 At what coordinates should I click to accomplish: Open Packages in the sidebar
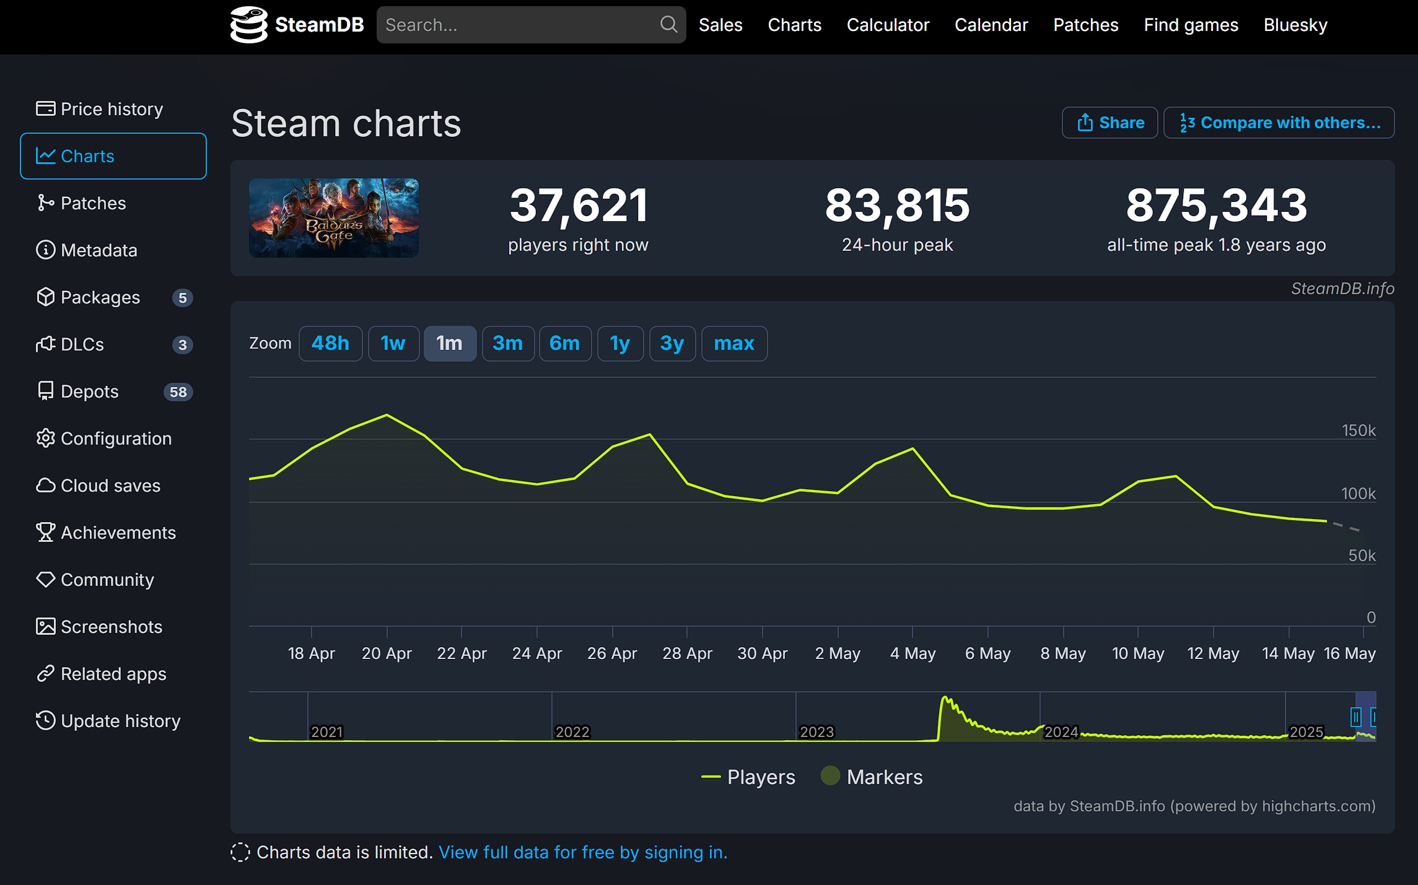100,297
